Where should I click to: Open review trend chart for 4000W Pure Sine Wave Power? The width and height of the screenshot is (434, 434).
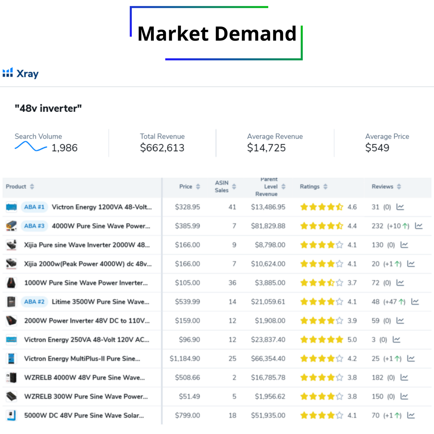[419, 226]
